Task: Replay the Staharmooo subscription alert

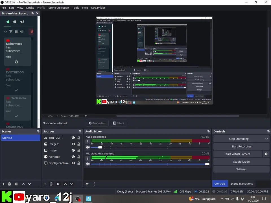Action: [x=16, y=62]
